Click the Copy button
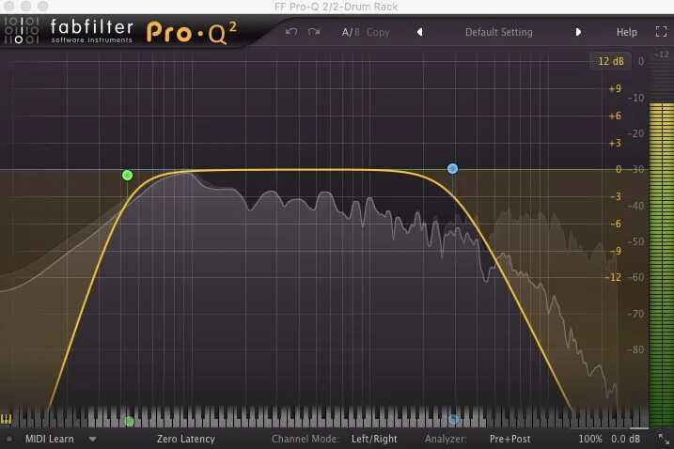The image size is (674, 449). coord(378,32)
